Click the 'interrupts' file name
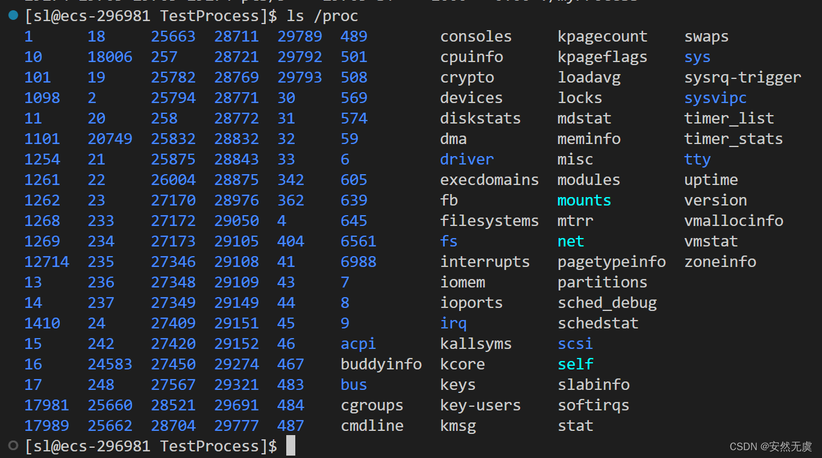The width and height of the screenshot is (822, 458). click(485, 262)
